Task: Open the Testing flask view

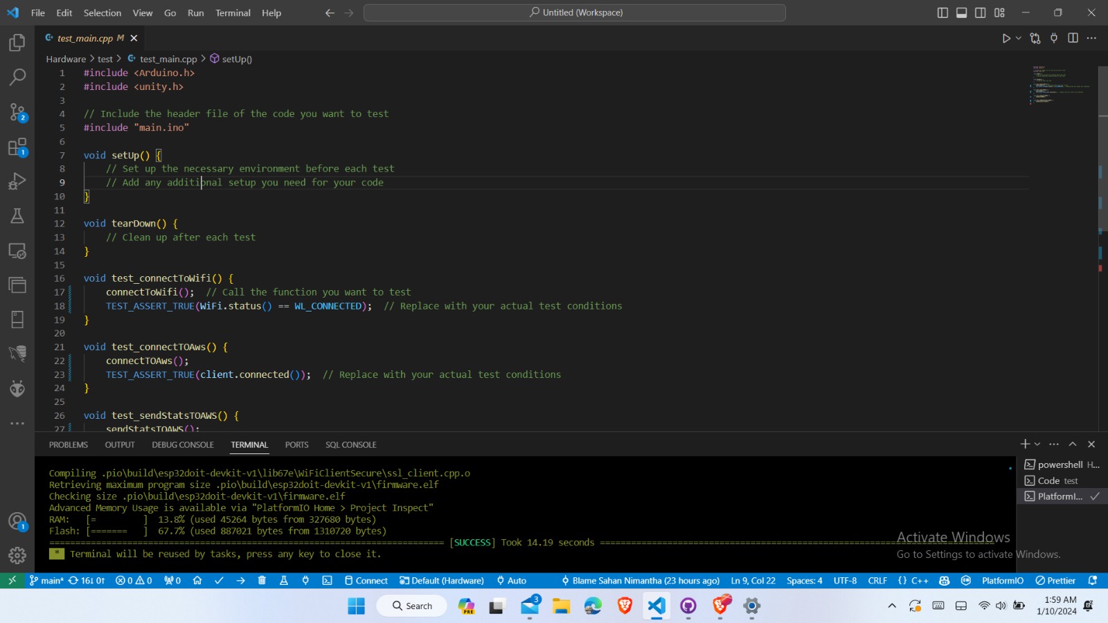Action: tap(17, 216)
